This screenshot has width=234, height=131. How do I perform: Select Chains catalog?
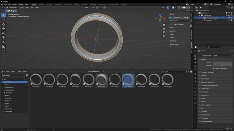[x=7, y=85]
